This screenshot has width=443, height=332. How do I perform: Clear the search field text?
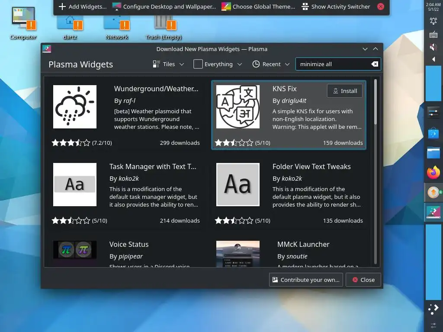[375, 64]
